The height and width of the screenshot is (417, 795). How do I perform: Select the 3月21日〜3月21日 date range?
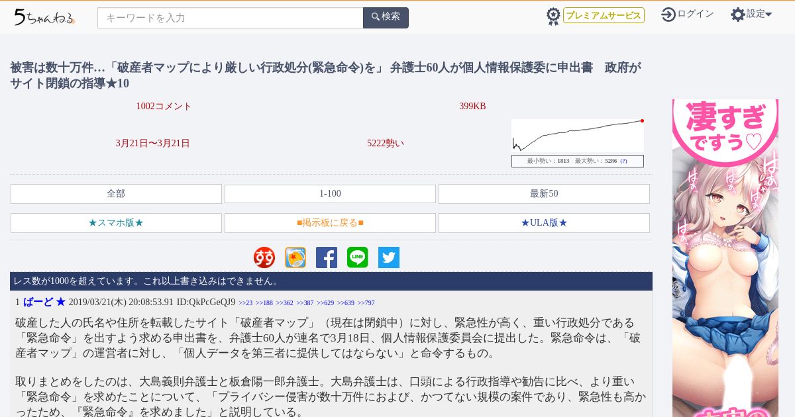click(x=153, y=143)
